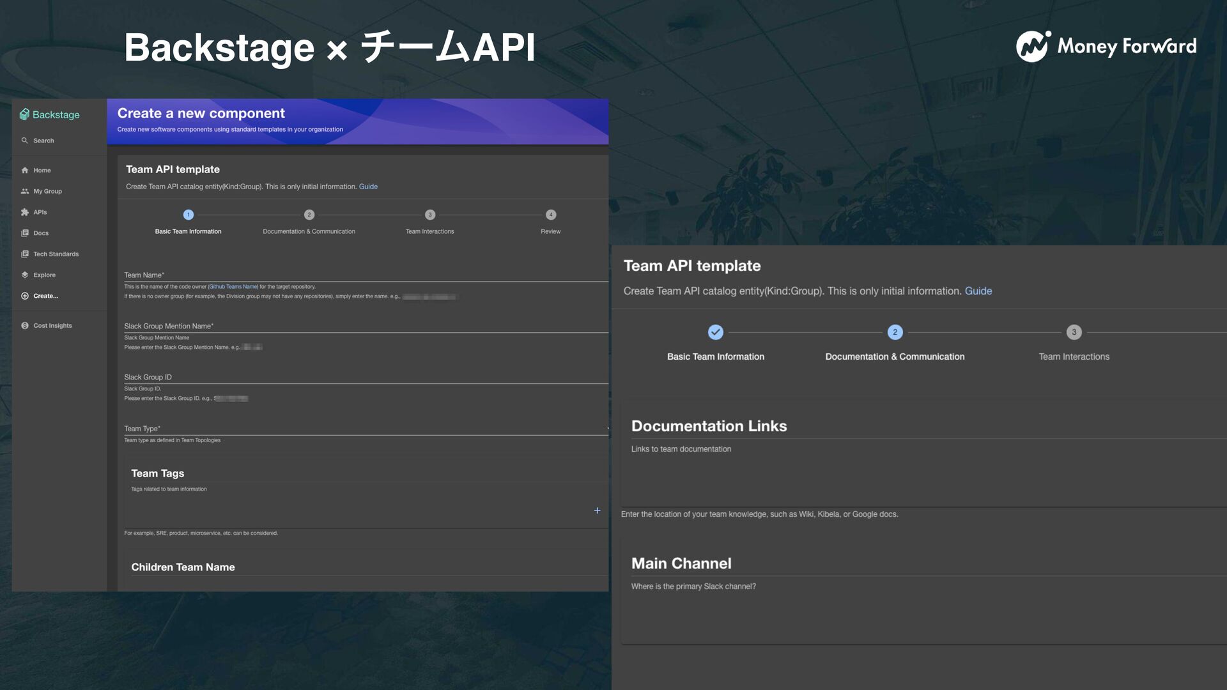
Task: Click the 'Children Team Name' heading
Action: (183, 567)
